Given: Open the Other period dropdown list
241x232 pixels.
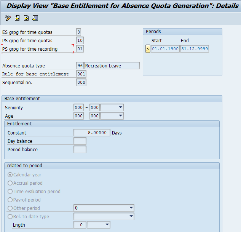Looking at the screenshot, I should 131,208.
